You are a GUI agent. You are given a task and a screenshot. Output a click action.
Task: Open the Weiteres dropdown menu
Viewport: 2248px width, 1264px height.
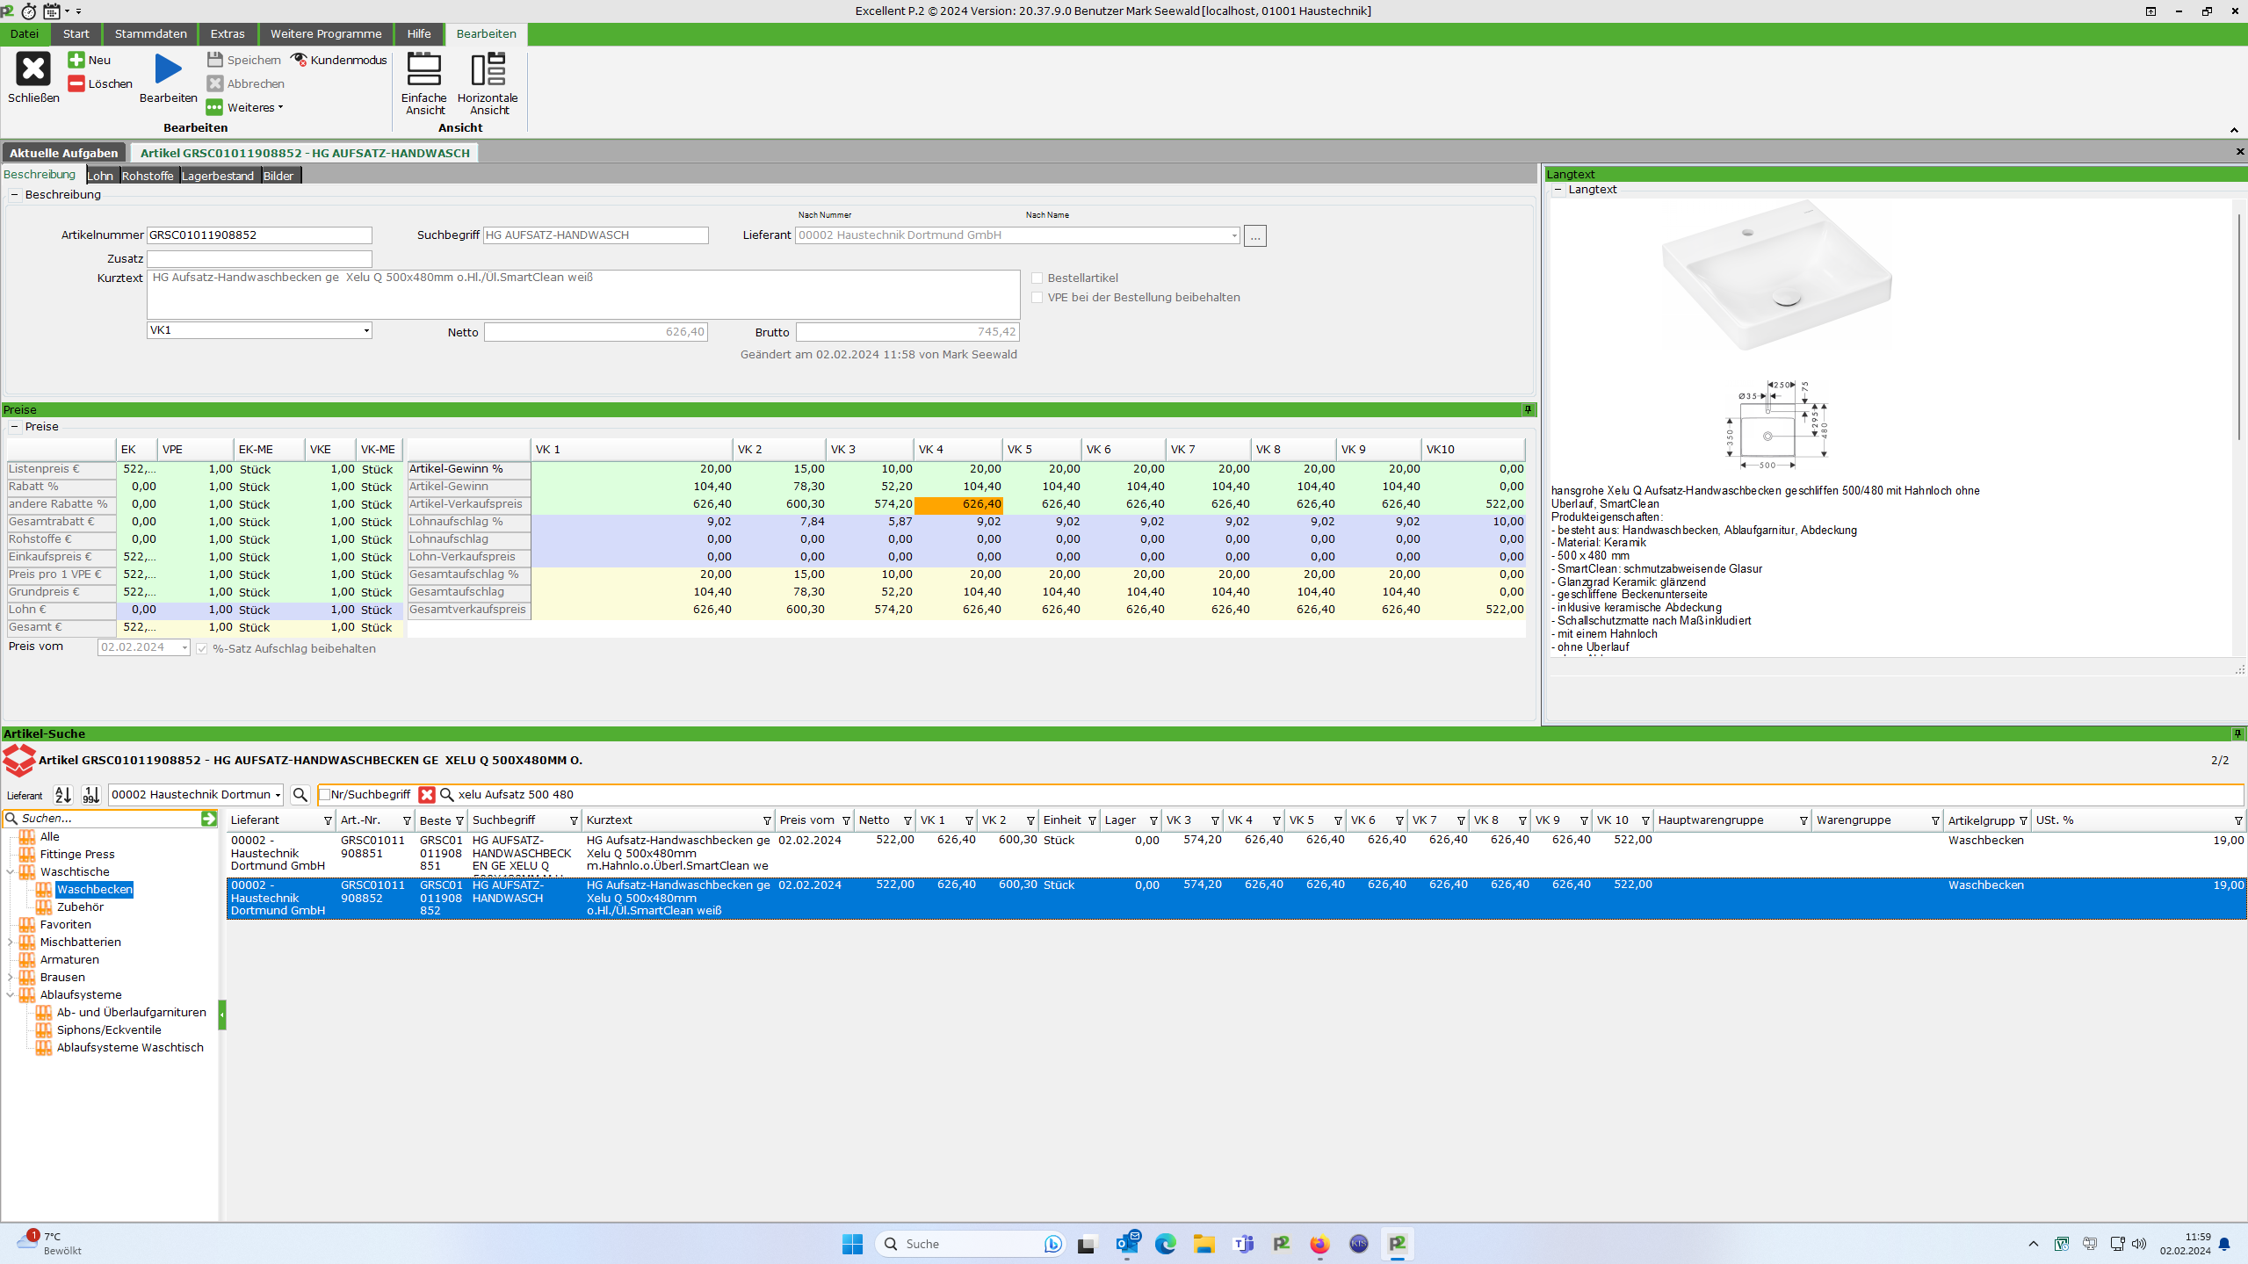point(245,107)
